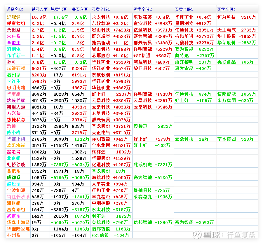Click the 游资名称 column header
This screenshot has height=243, width=263.
pos(15,10)
